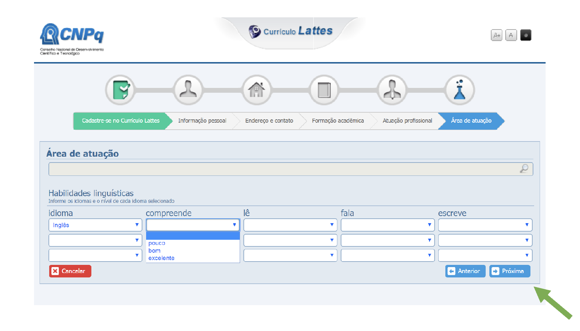Click the academic formation book icon
The width and height of the screenshot is (580, 331).
pyautogui.click(x=324, y=90)
